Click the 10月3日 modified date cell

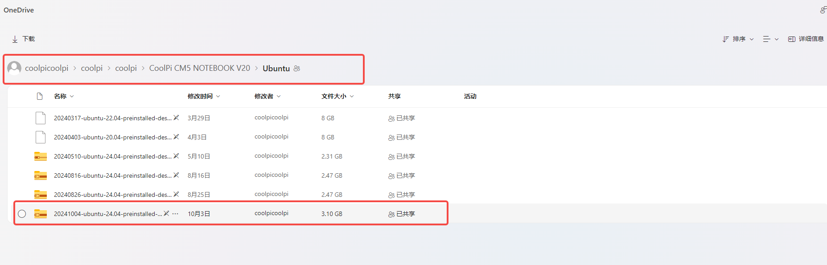tap(199, 214)
